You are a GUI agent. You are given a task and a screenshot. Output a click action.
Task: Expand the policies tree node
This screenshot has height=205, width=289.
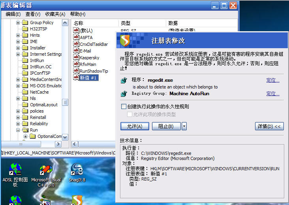[x=18, y=111]
